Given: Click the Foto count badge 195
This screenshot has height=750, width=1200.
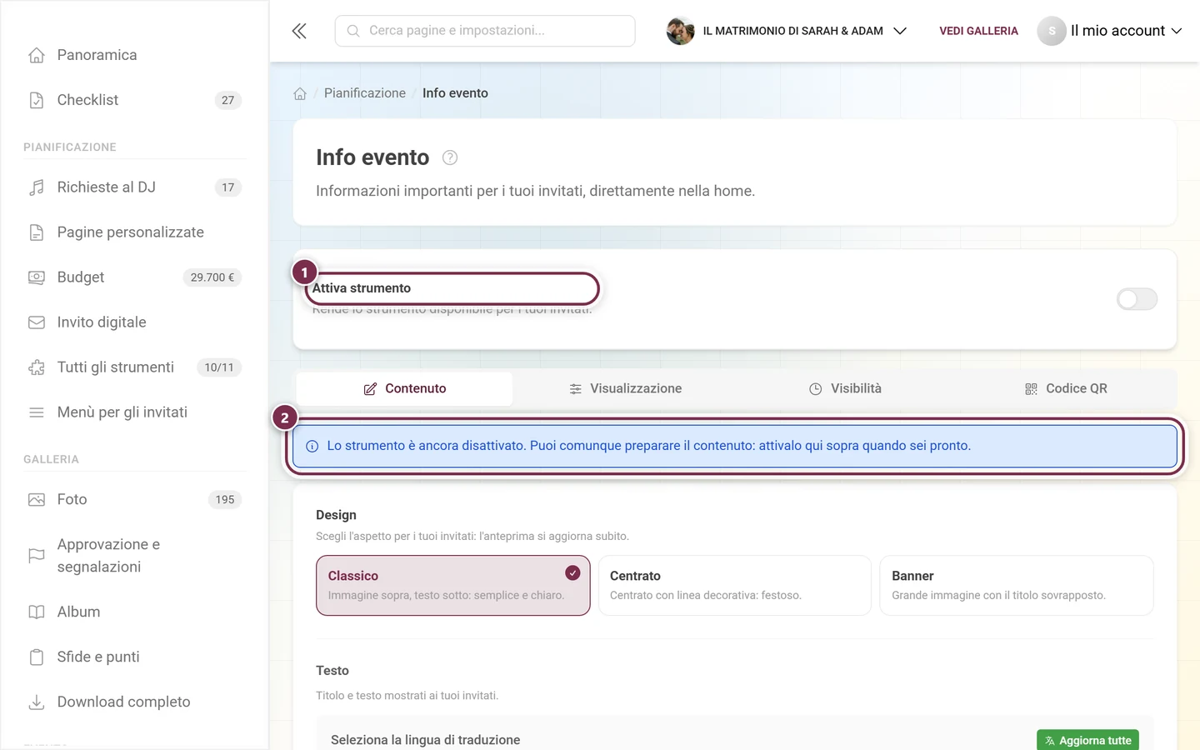Looking at the screenshot, I should coord(225,500).
